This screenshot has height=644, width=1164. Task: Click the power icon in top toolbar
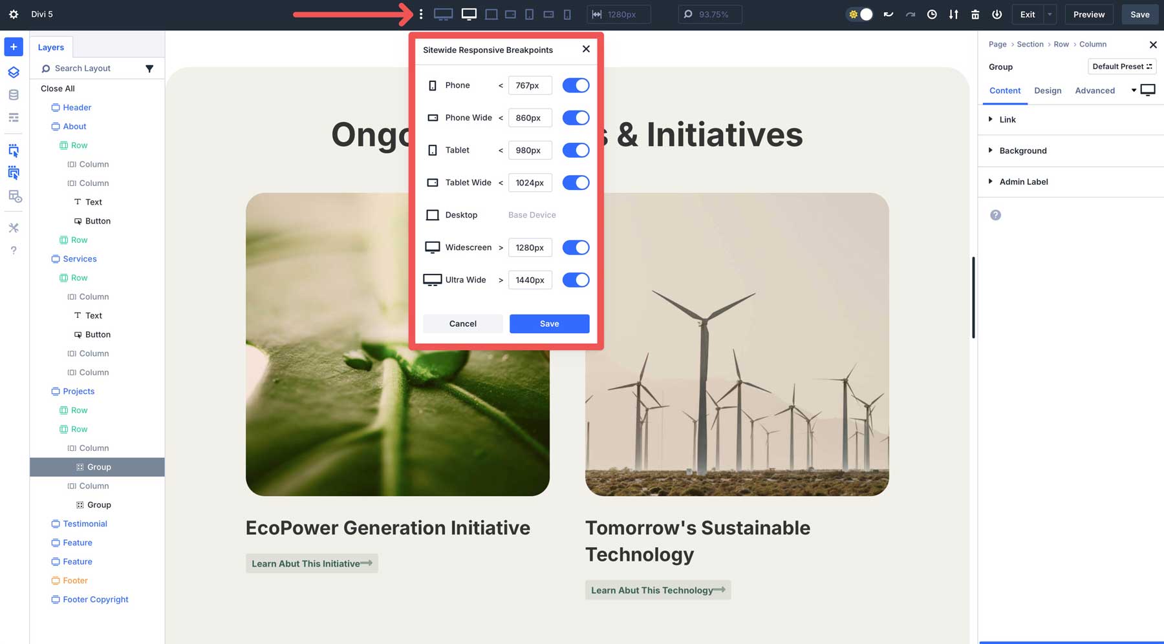(997, 14)
